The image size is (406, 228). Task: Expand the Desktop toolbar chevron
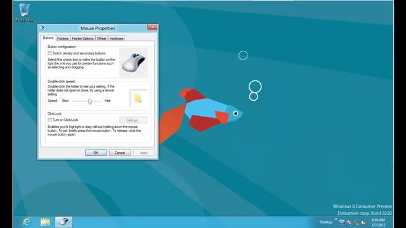point(336,219)
